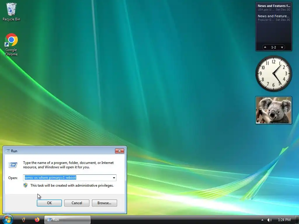Go to previous feed page arrow
The width and height of the screenshot is (299, 224).
click(265, 47)
